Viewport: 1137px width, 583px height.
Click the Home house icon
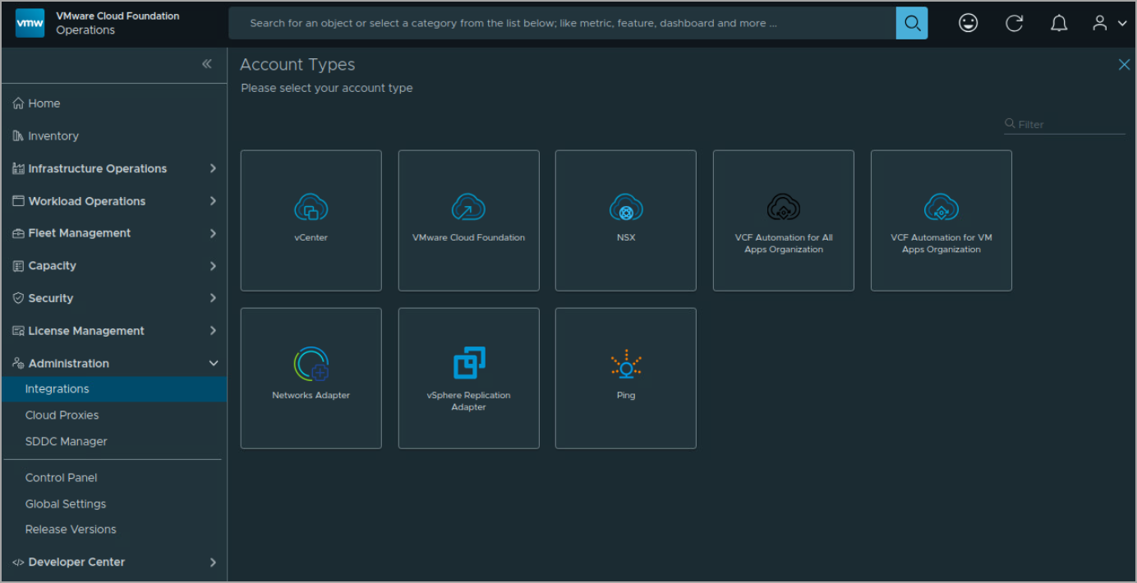pyautogui.click(x=18, y=103)
